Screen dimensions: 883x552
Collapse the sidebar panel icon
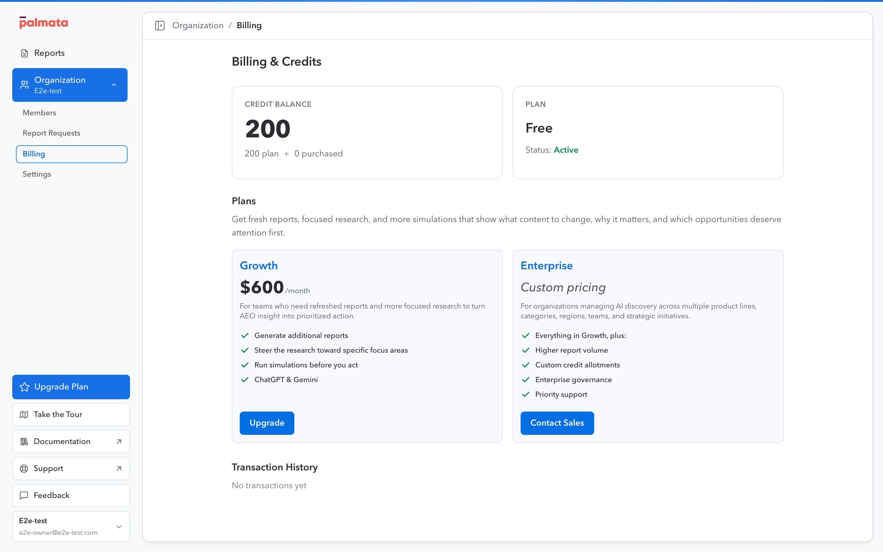(x=160, y=25)
